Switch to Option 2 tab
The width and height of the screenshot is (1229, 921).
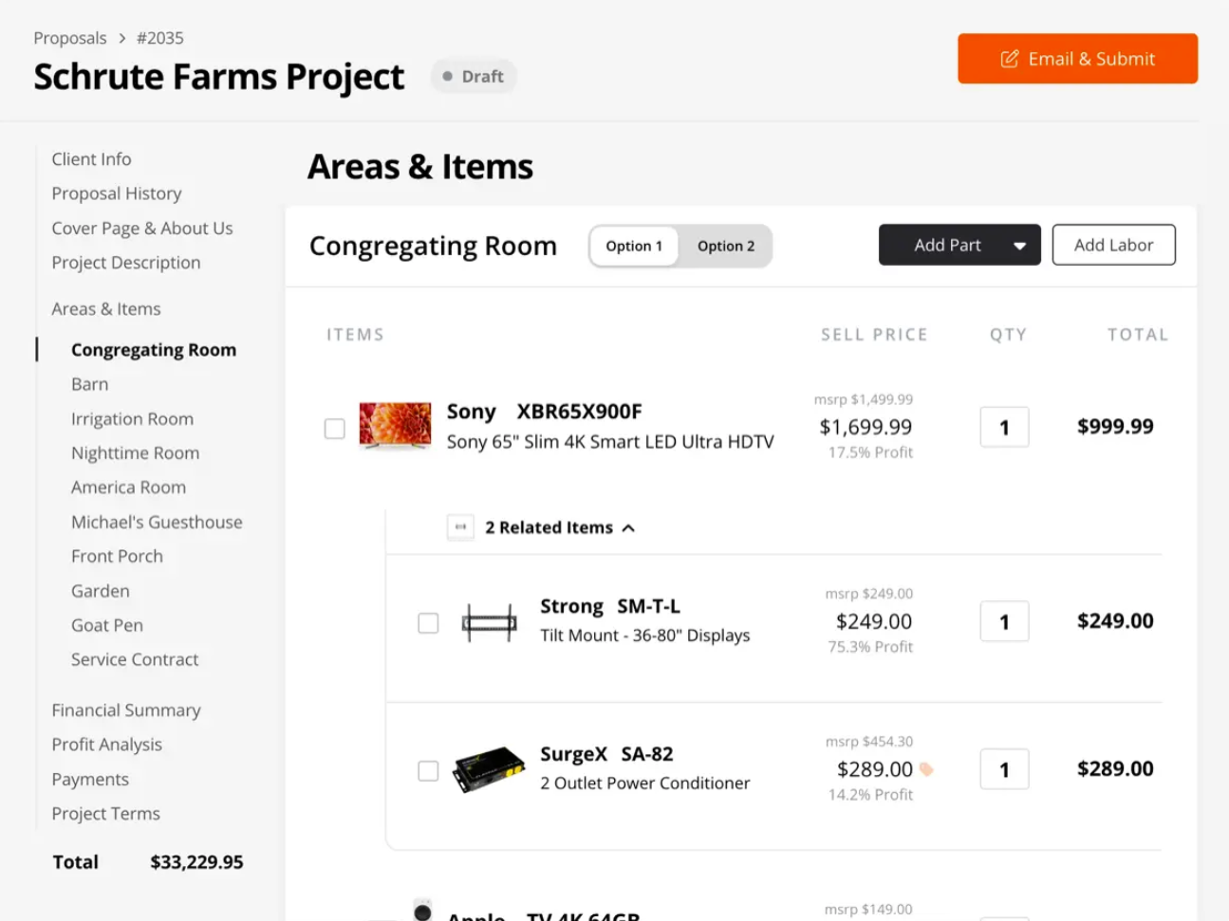point(726,247)
